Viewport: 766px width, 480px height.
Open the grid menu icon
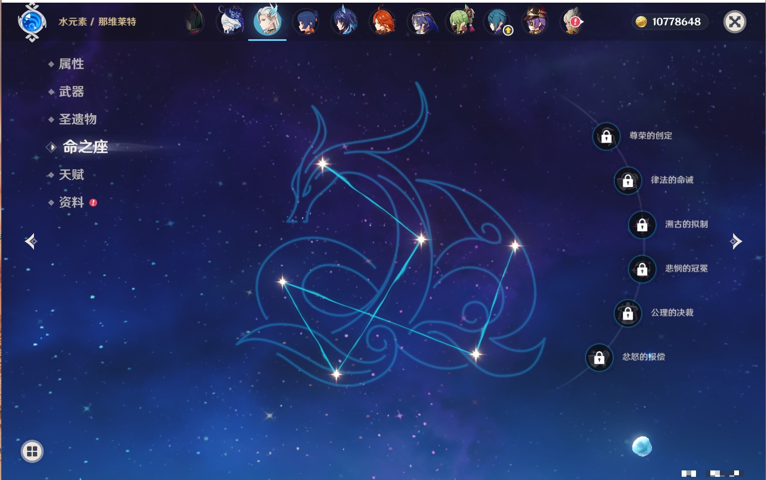(x=32, y=451)
